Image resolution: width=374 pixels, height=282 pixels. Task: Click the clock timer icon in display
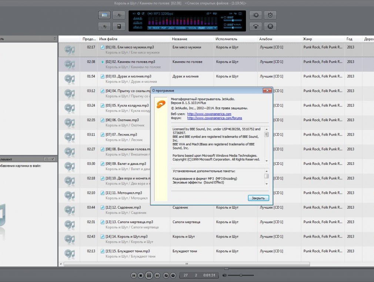[x=138, y=14]
